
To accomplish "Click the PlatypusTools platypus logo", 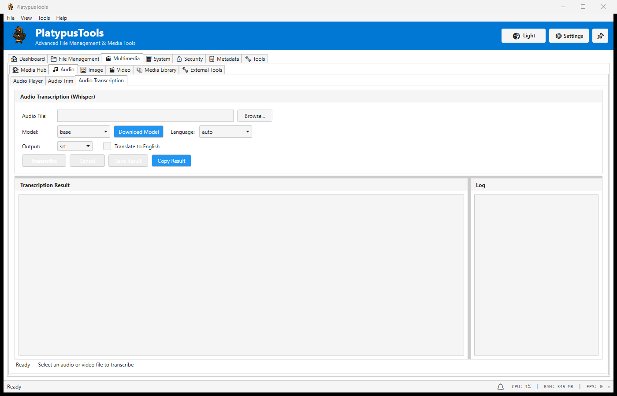I will 19,35.
